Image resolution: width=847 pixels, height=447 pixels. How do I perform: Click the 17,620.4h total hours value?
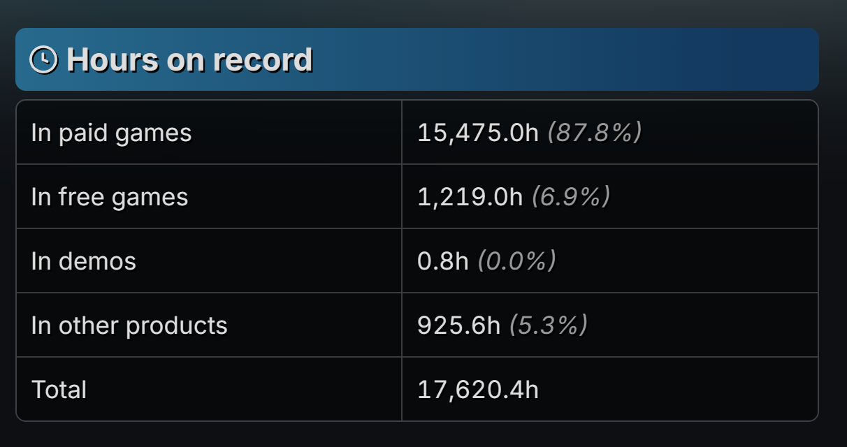click(x=478, y=390)
